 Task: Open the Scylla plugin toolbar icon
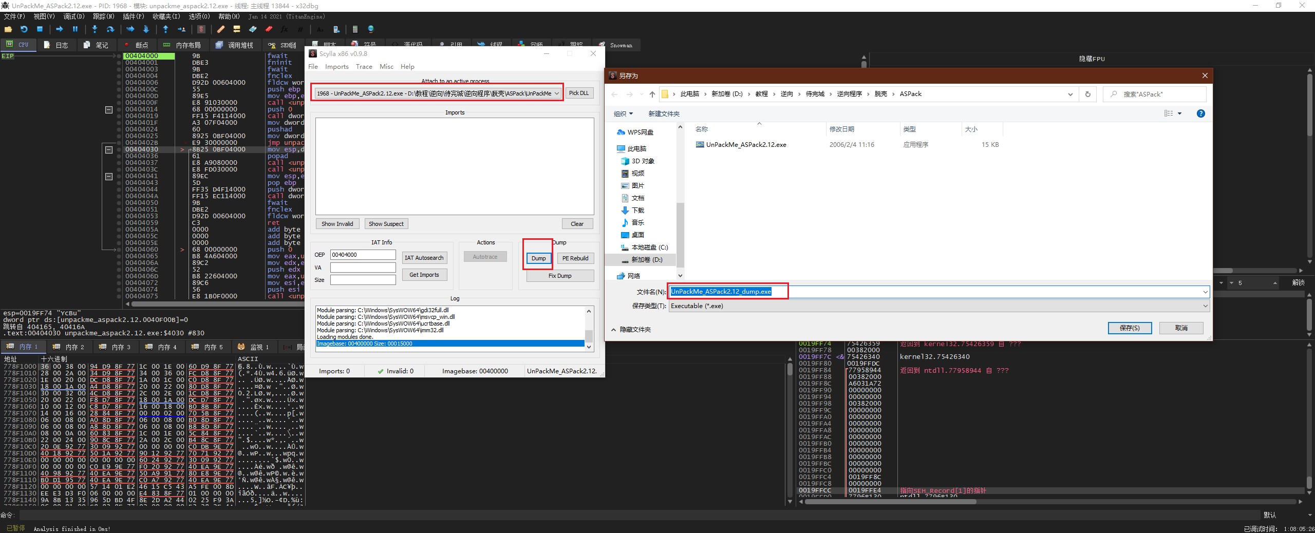[201, 29]
